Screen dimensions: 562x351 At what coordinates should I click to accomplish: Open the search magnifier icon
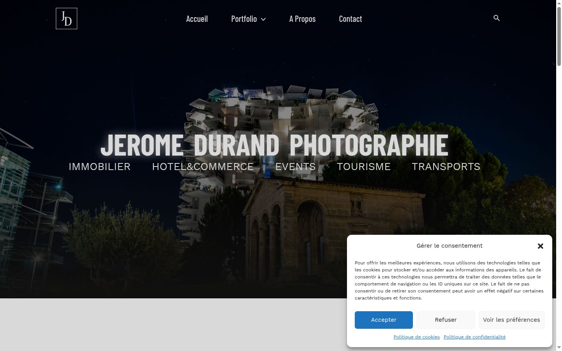pos(496,18)
